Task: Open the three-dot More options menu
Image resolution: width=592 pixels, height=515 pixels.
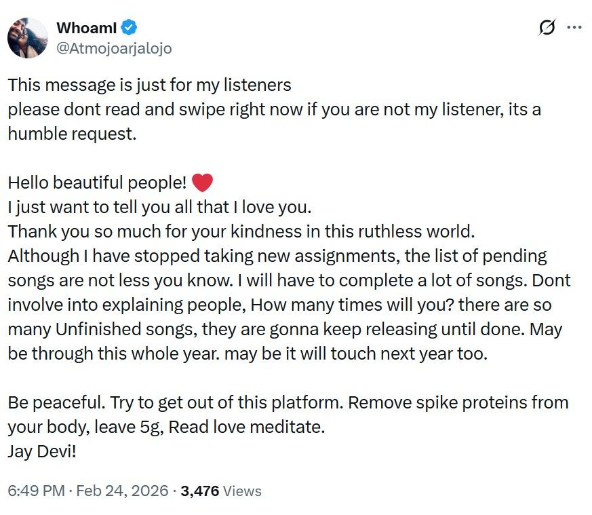Action: point(574,28)
